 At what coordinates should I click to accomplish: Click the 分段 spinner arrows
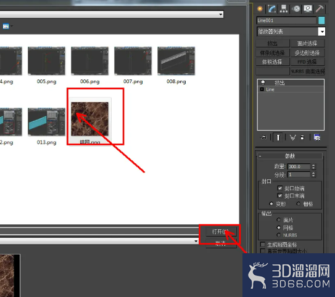[x=313, y=174]
